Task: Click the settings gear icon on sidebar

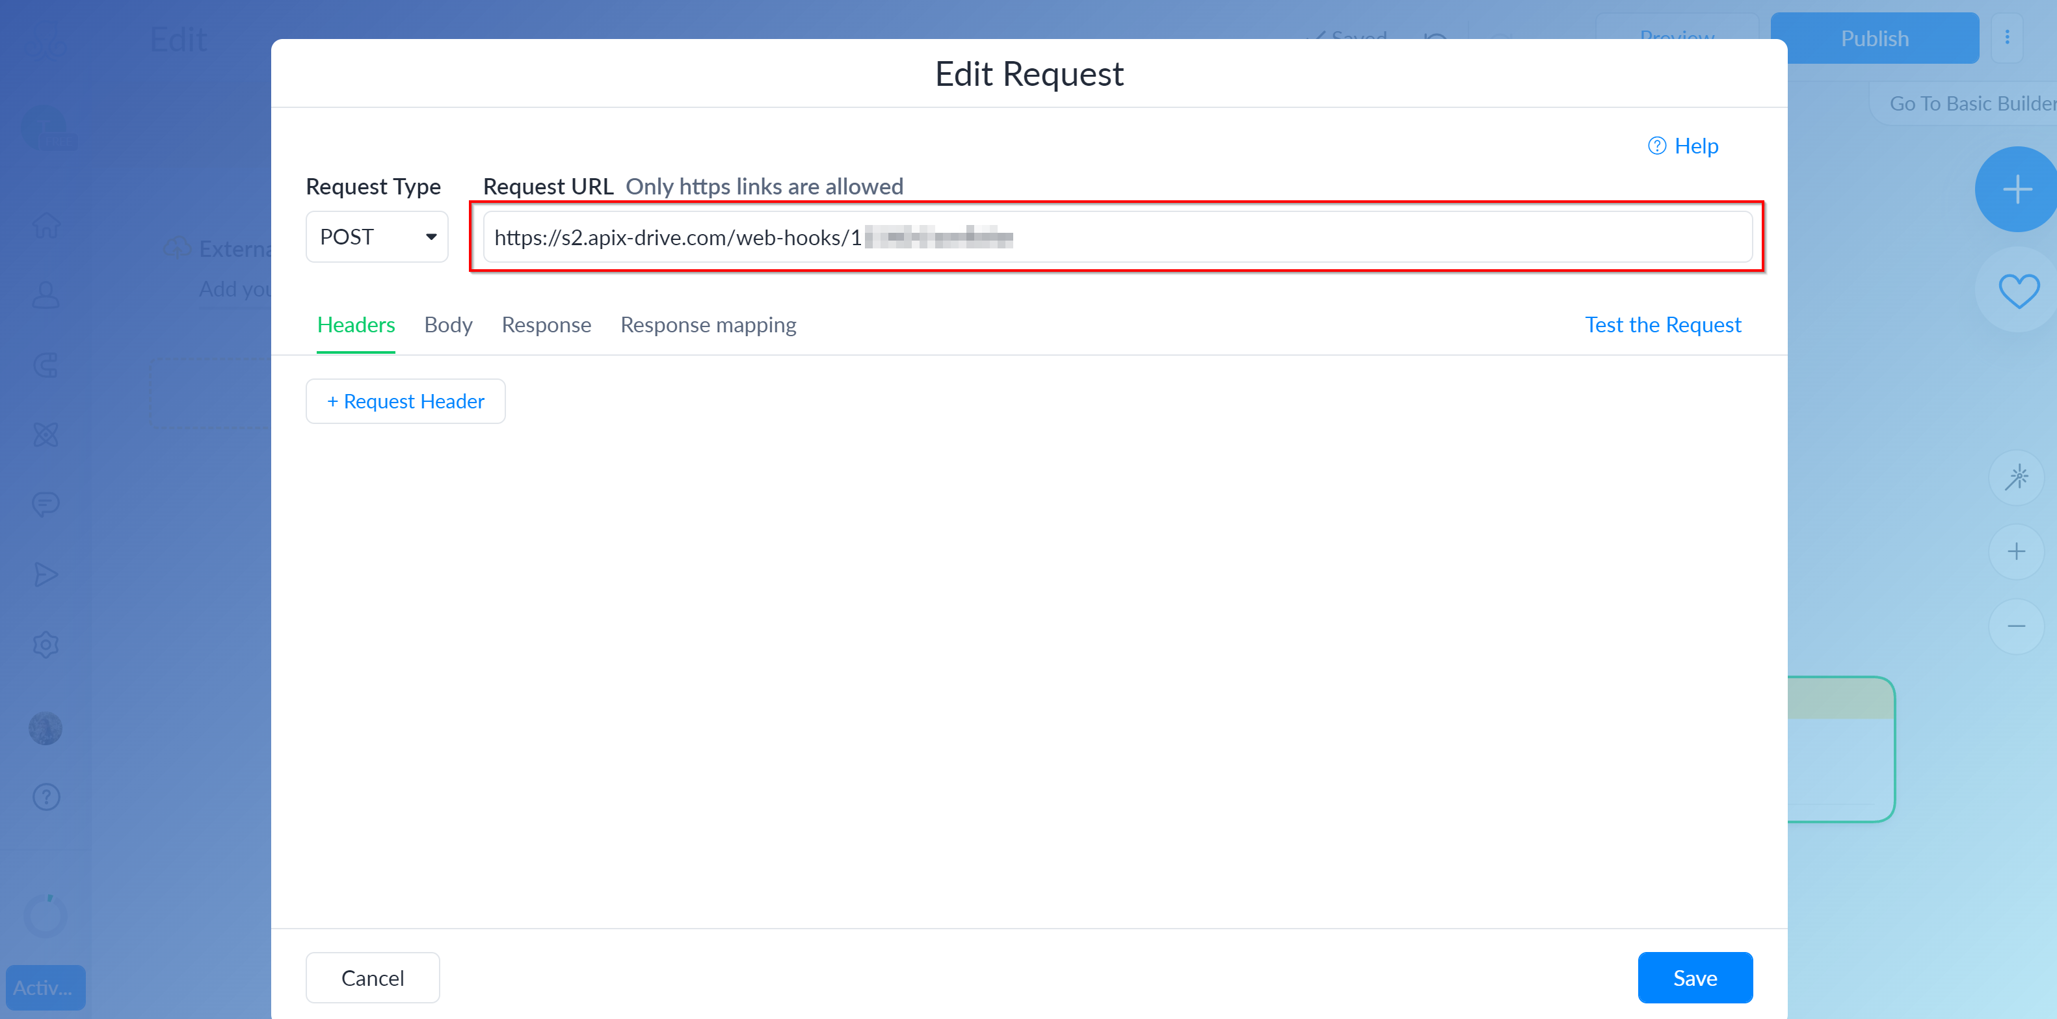Action: pyautogui.click(x=46, y=641)
